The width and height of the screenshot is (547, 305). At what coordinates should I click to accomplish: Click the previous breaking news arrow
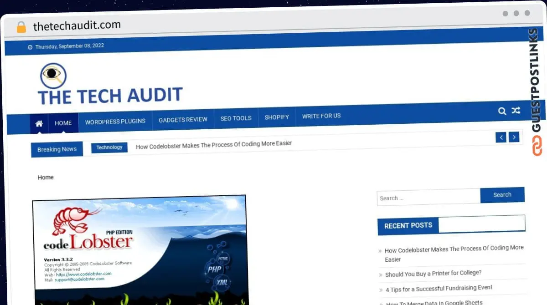(x=501, y=137)
